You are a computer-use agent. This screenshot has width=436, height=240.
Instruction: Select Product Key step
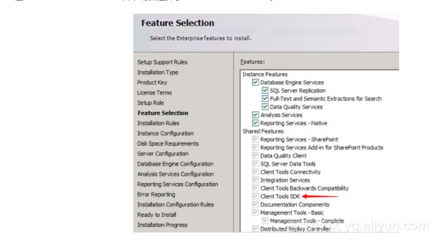coord(152,82)
